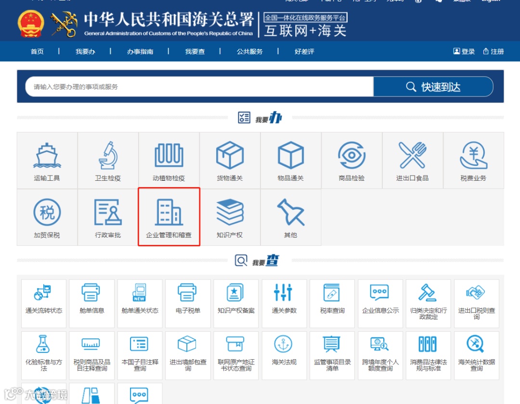Screen dimensions: 520x404
Task: Click the 注册 register link
Action: 494,52
